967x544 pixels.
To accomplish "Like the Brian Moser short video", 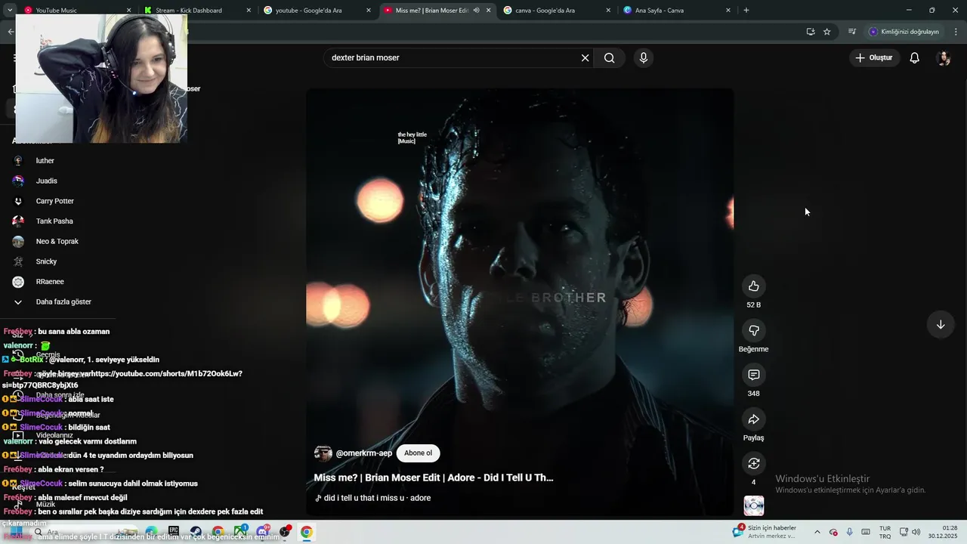I will (753, 286).
